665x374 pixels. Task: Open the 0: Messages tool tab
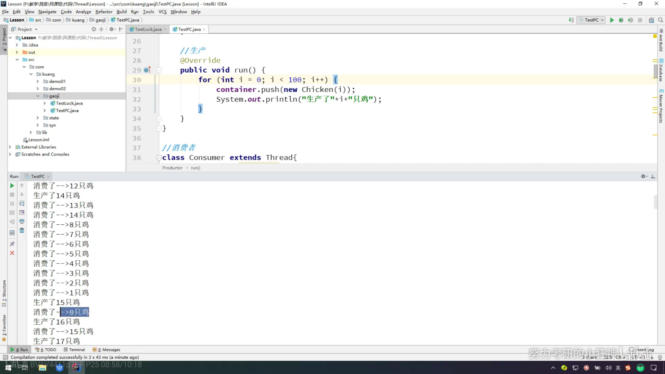(x=107, y=350)
